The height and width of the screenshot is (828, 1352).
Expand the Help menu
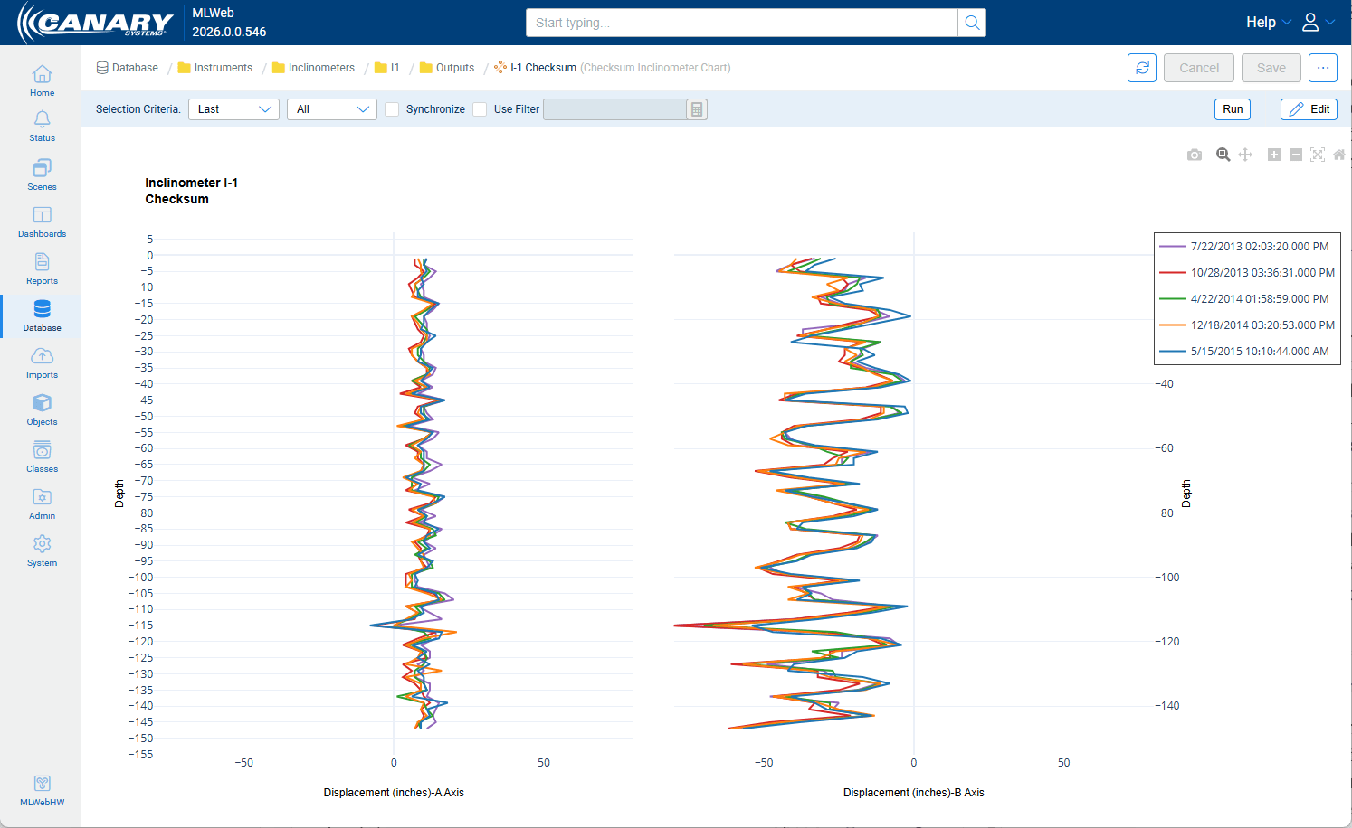click(x=1269, y=23)
